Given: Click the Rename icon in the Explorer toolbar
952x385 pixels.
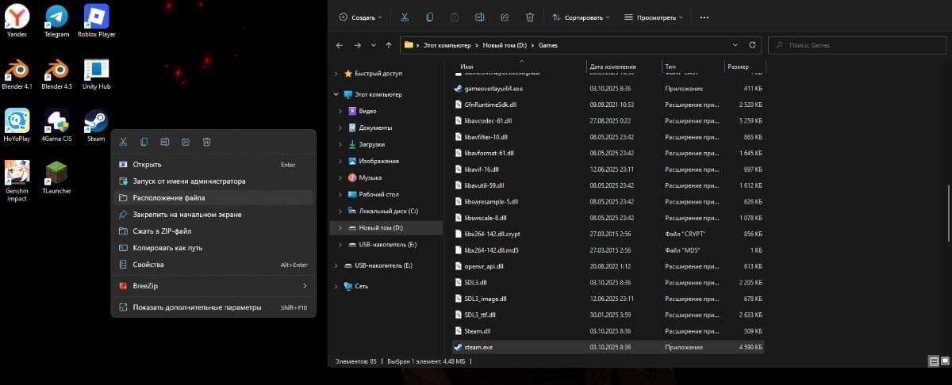Looking at the screenshot, I should pos(479,17).
